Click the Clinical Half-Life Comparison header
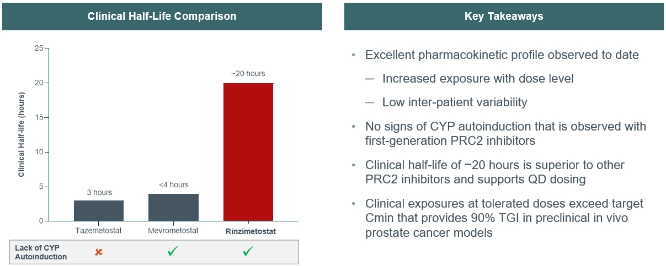 coord(162,16)
